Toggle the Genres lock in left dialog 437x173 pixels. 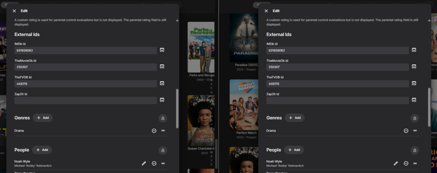pyautogui.click(x=162, y=118)
